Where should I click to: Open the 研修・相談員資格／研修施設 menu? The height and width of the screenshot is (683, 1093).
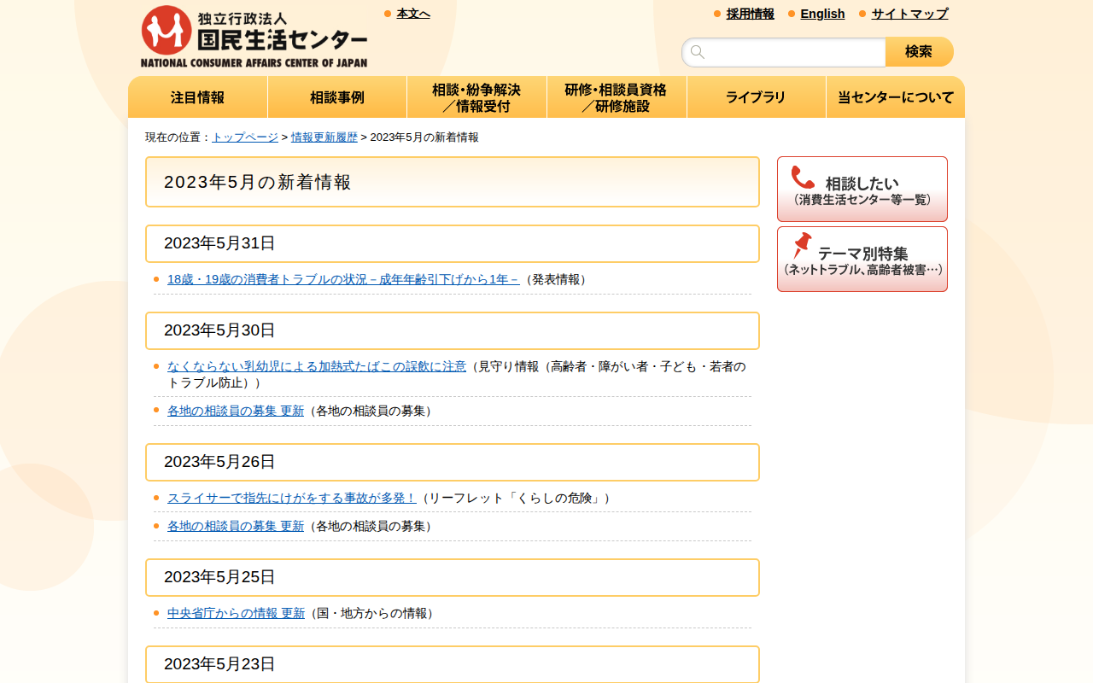coord(617,97)
